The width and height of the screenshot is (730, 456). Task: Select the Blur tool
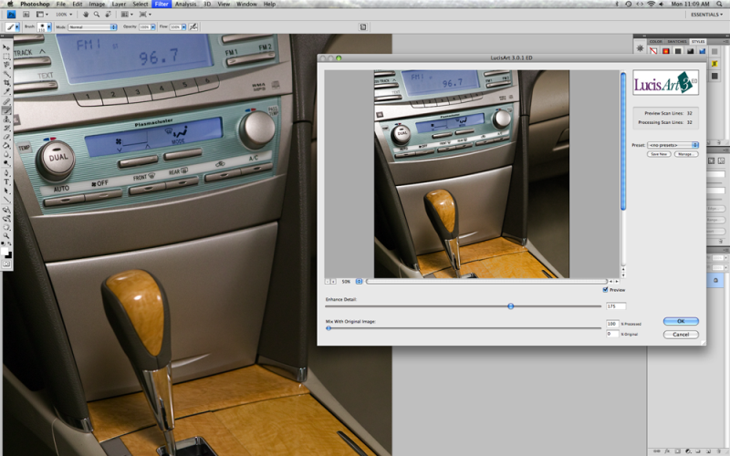pos(6,154)
